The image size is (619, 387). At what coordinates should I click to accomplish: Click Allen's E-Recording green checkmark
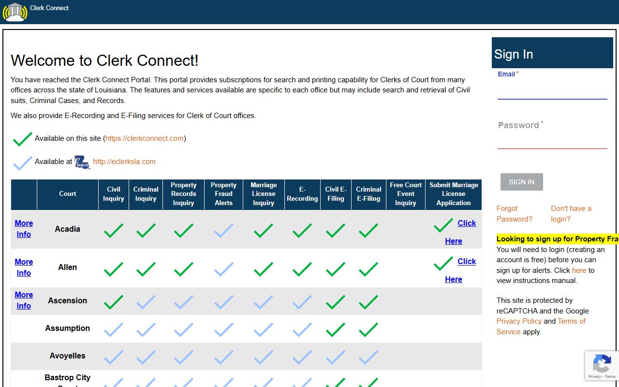click(302, 269)
